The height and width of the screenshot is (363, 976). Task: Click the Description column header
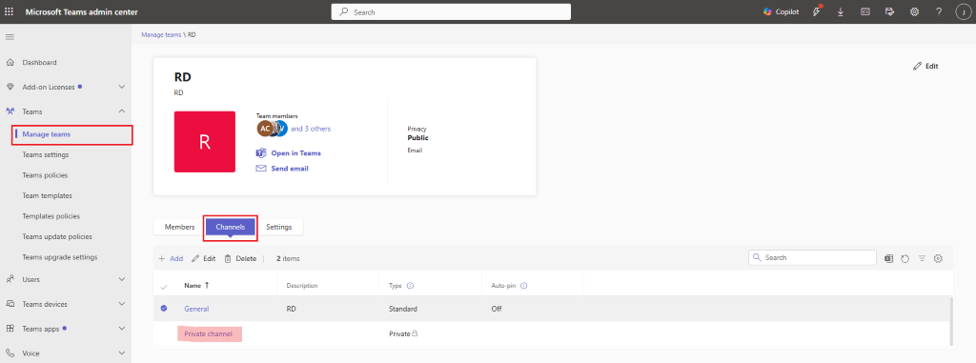(x=302, y=286)
